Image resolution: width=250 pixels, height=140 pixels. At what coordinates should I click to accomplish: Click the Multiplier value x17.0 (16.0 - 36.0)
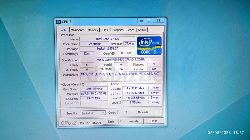click(93, 94)
